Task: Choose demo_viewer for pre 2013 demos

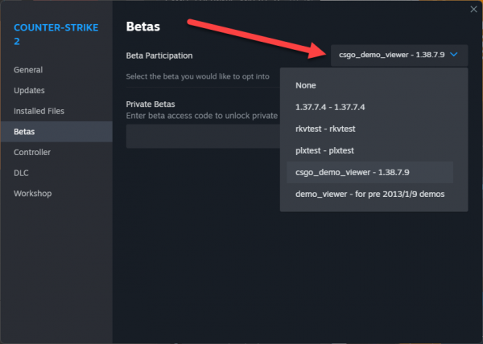Action: pos(369,195)
